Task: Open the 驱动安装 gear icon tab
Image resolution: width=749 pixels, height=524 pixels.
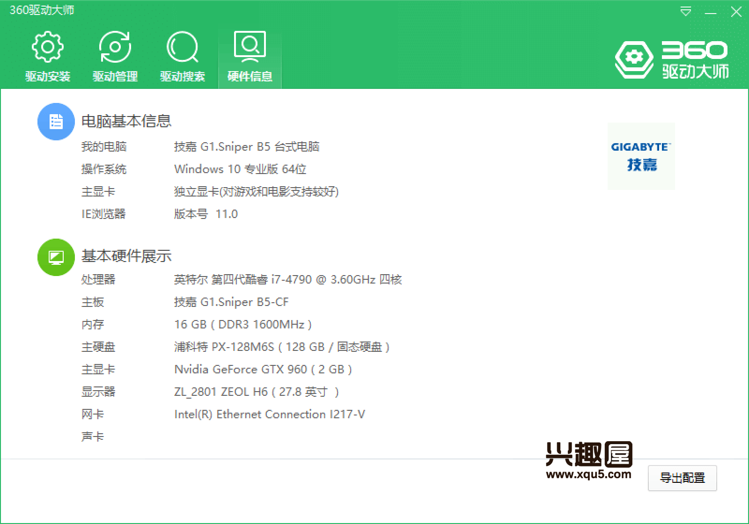Action: click(48, 57)
